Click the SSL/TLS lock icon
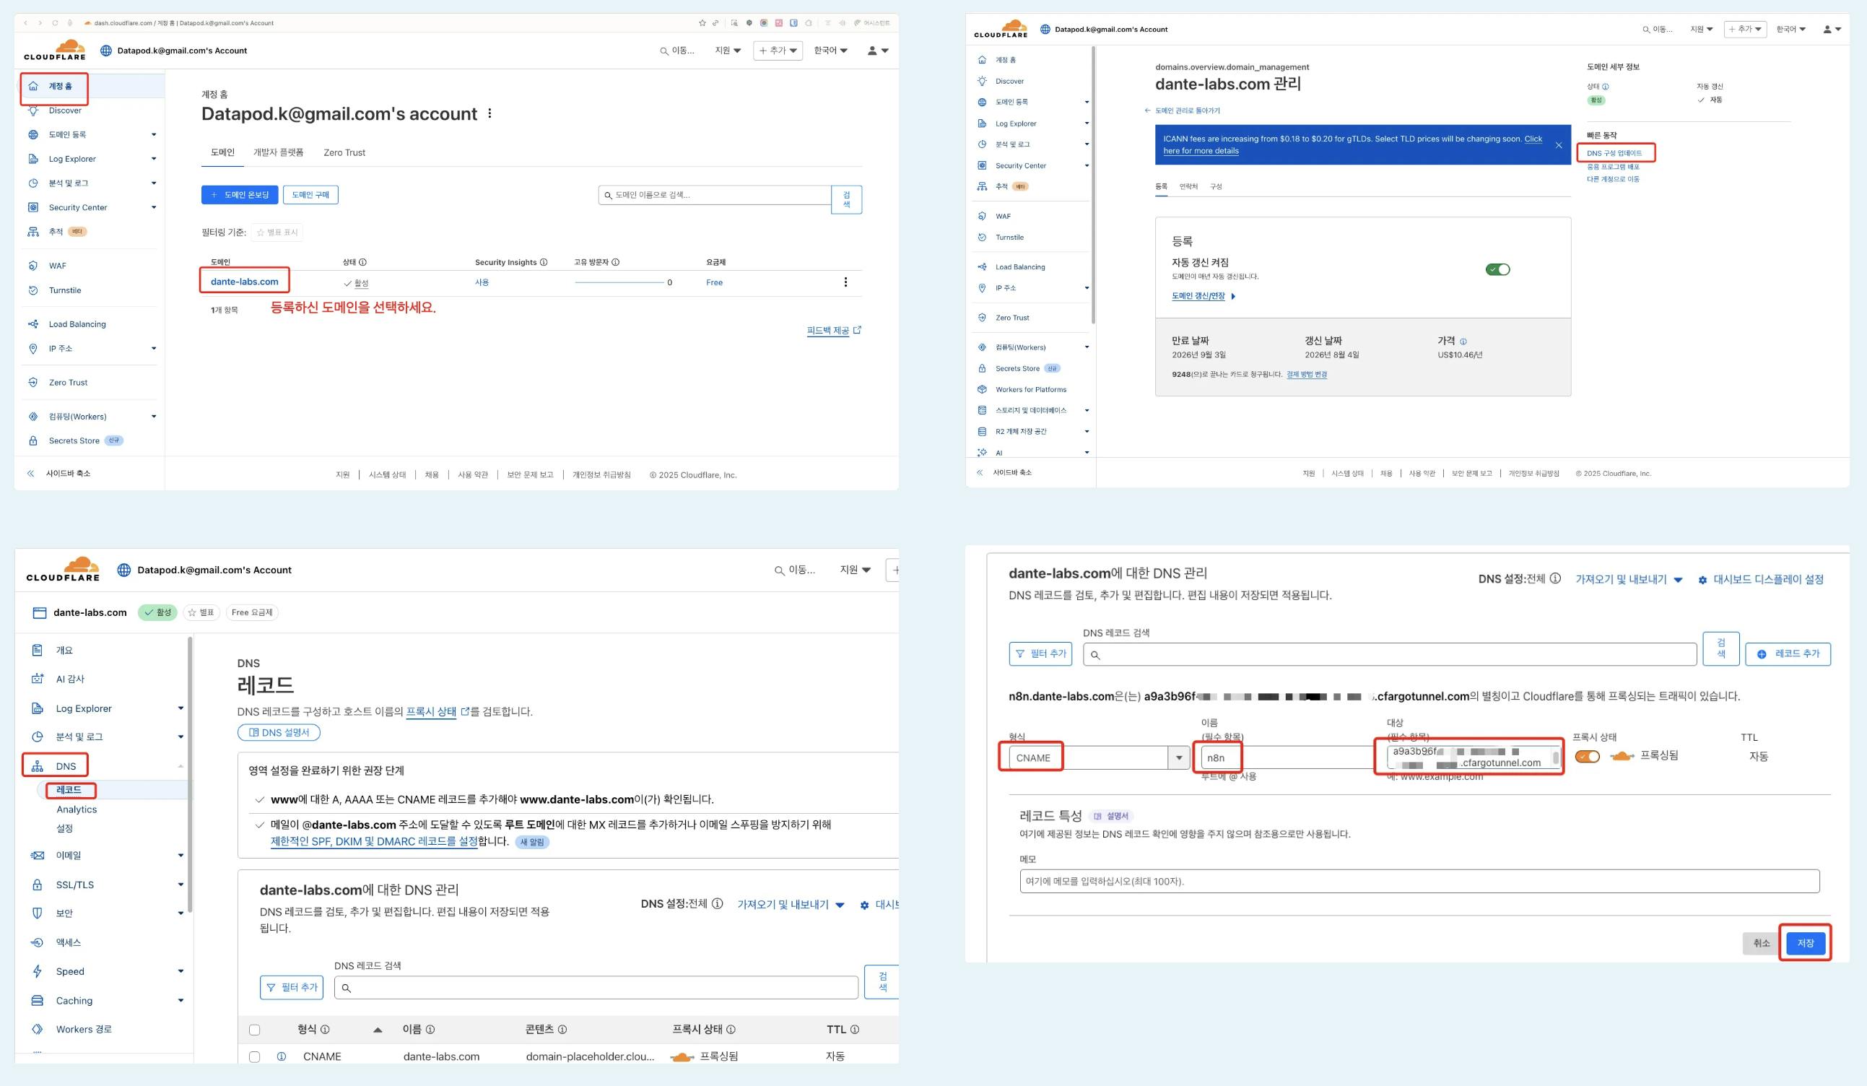 pos(37,885)
